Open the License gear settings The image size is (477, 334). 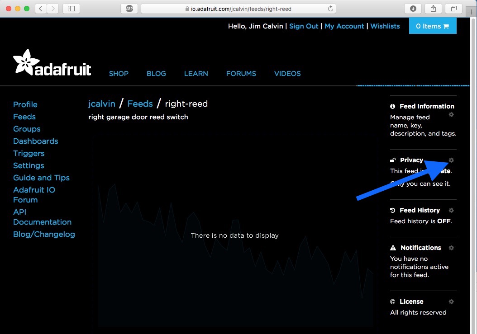[x=451, y=301]
